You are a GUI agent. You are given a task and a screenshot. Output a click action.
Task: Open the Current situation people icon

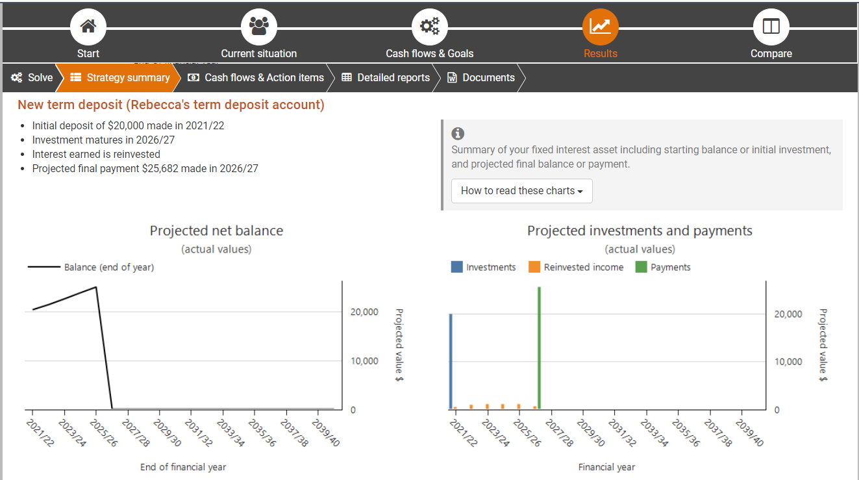258,27
